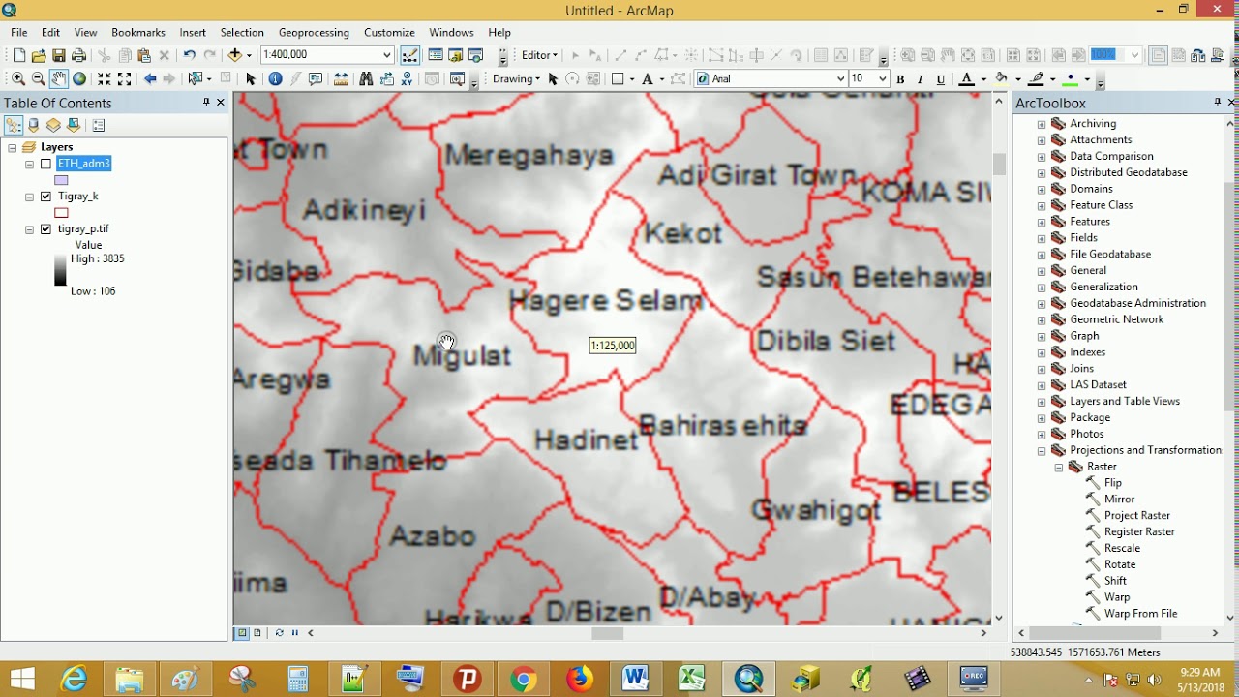The width and height of the screenshot is (1239, 697).
Task: Open the Measure ruler tool
Action: 341,79
